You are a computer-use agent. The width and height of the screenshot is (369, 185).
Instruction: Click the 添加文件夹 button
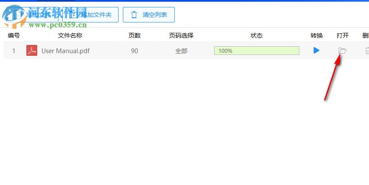[90, 15]
